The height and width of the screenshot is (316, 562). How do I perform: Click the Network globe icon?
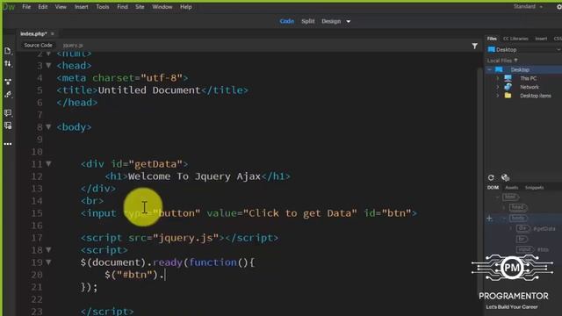(x=508, y=87)
